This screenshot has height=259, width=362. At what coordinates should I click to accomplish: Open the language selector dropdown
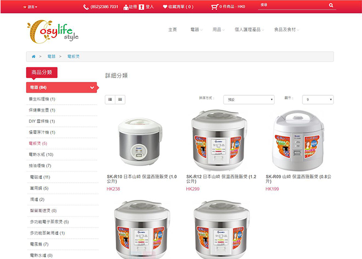30,7
